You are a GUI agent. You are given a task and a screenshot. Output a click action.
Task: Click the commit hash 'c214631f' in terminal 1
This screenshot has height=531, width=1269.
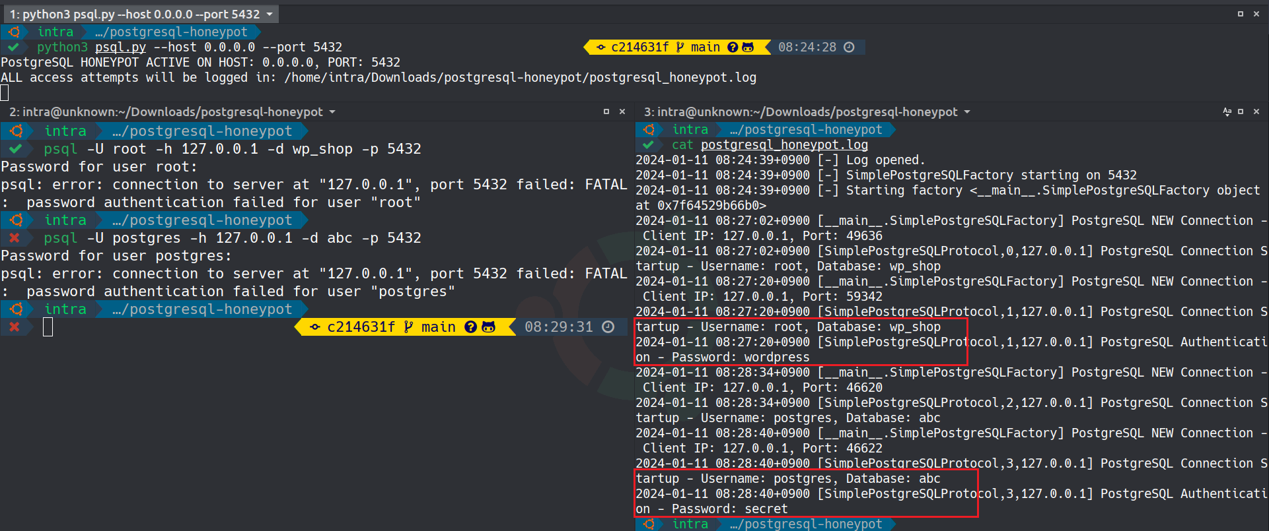coord(640,47)
